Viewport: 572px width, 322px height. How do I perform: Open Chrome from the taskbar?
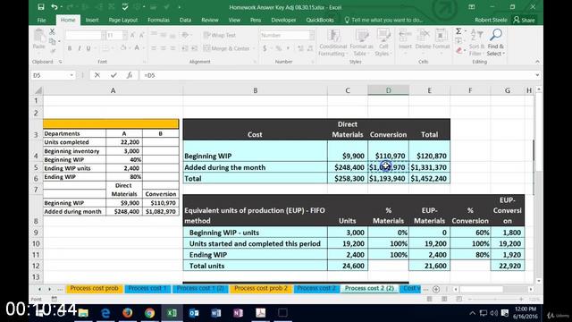click(149, 313)
